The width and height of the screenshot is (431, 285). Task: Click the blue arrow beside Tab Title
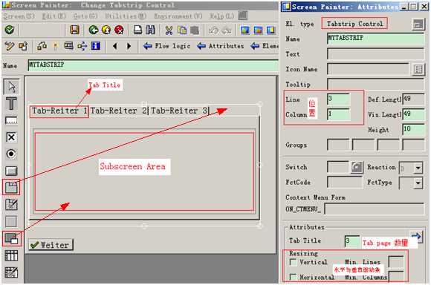(x=416, y=237)
